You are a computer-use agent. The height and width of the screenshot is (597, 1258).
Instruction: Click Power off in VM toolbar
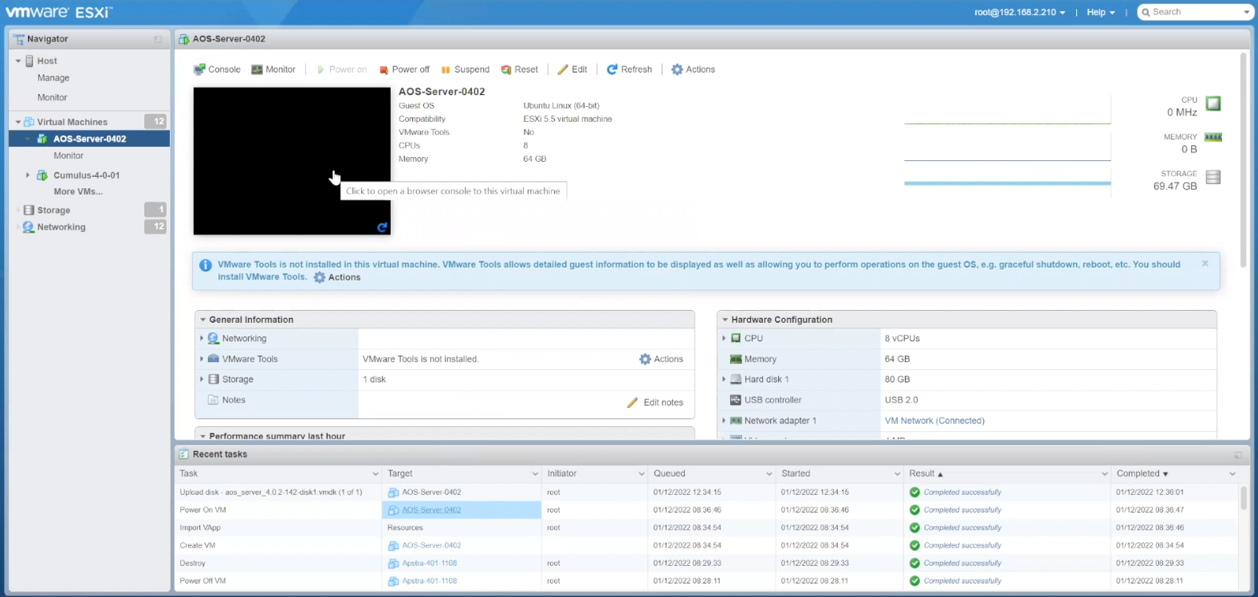point(404,69)
